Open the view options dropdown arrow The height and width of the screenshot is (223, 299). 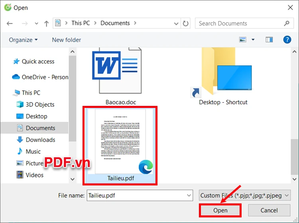click(253, 40)
